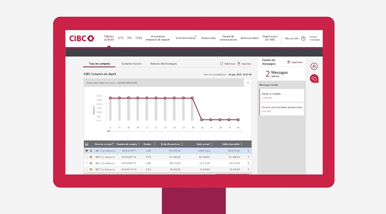Open the red chat bubble icon
This screenshot has height=214, width=386.
pos(314,78)
